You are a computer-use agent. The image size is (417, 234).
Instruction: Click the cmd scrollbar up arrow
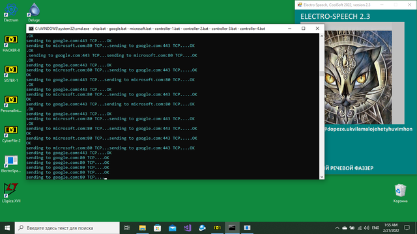[x=322, y=36]
